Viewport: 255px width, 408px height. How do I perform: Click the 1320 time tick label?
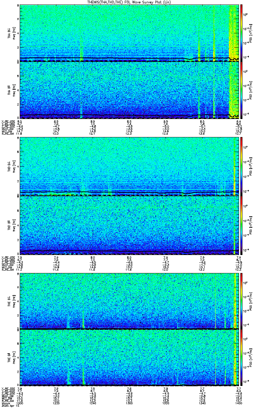[166, 404]
